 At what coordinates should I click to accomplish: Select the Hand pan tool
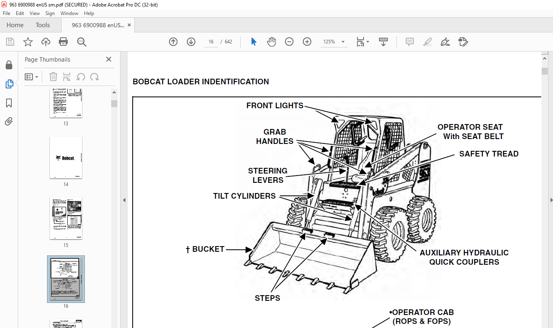tap(271, 42)
